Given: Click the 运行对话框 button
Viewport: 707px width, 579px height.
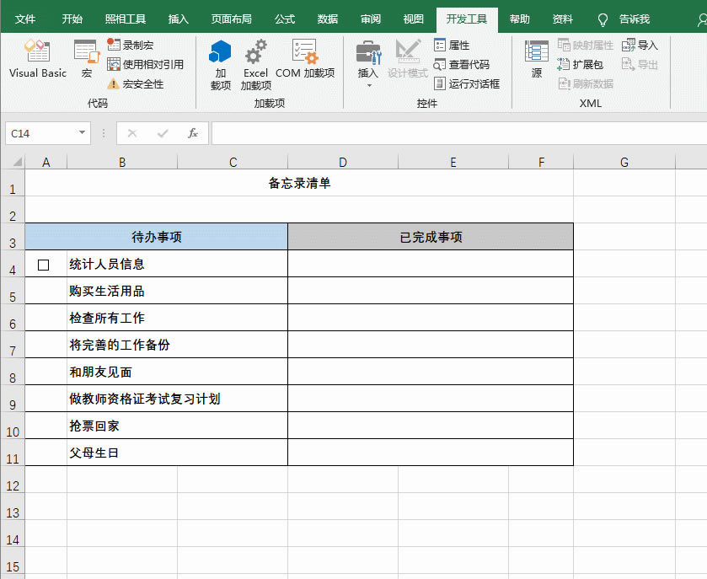Looking at the screenshot, I should 468,83.
